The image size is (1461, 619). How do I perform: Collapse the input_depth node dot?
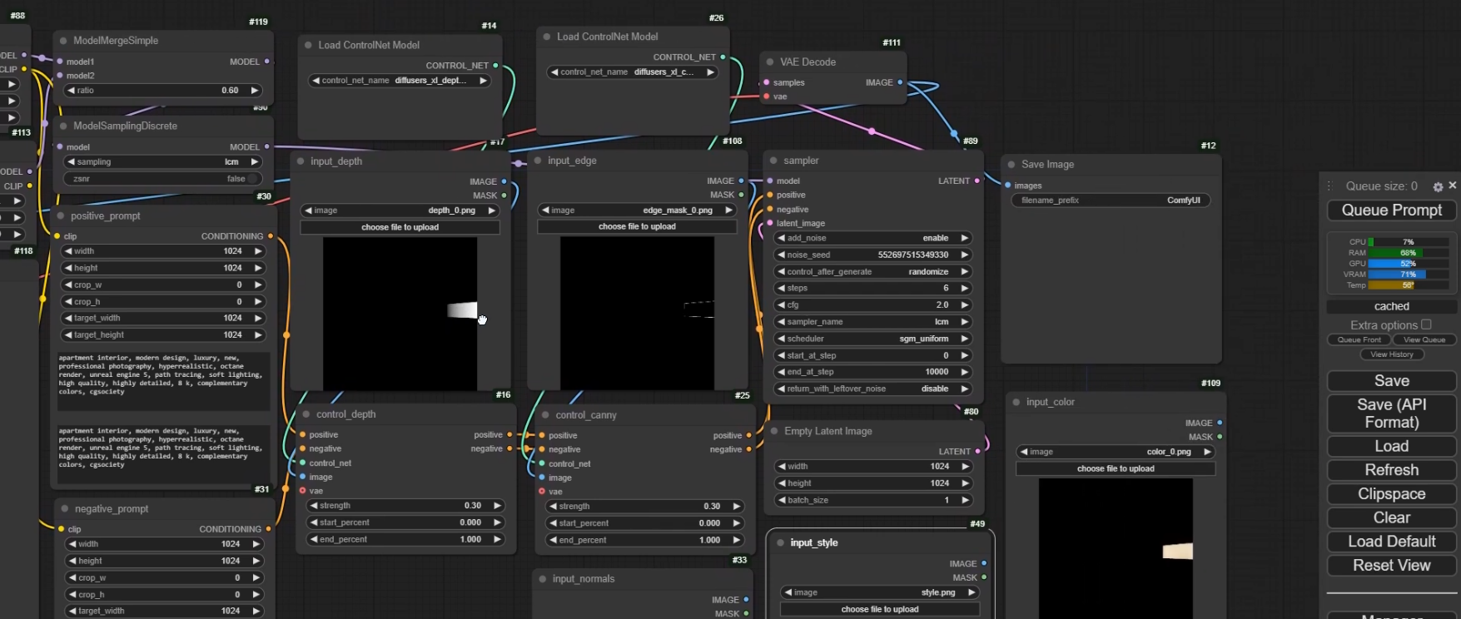tap(301, 161)
